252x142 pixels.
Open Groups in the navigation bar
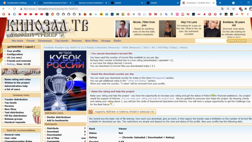tap(106, 41)
